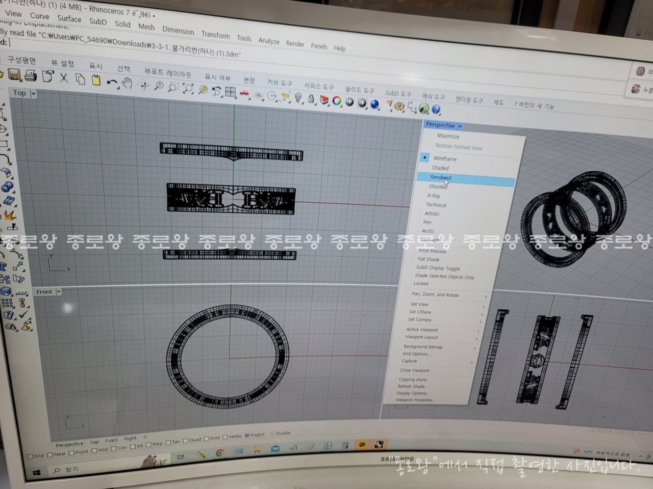Image resolution: width=653 pixels, height=489 pixels.
Task: Open the Front viewport dropdown arrow
Action: tap(58, 292)
